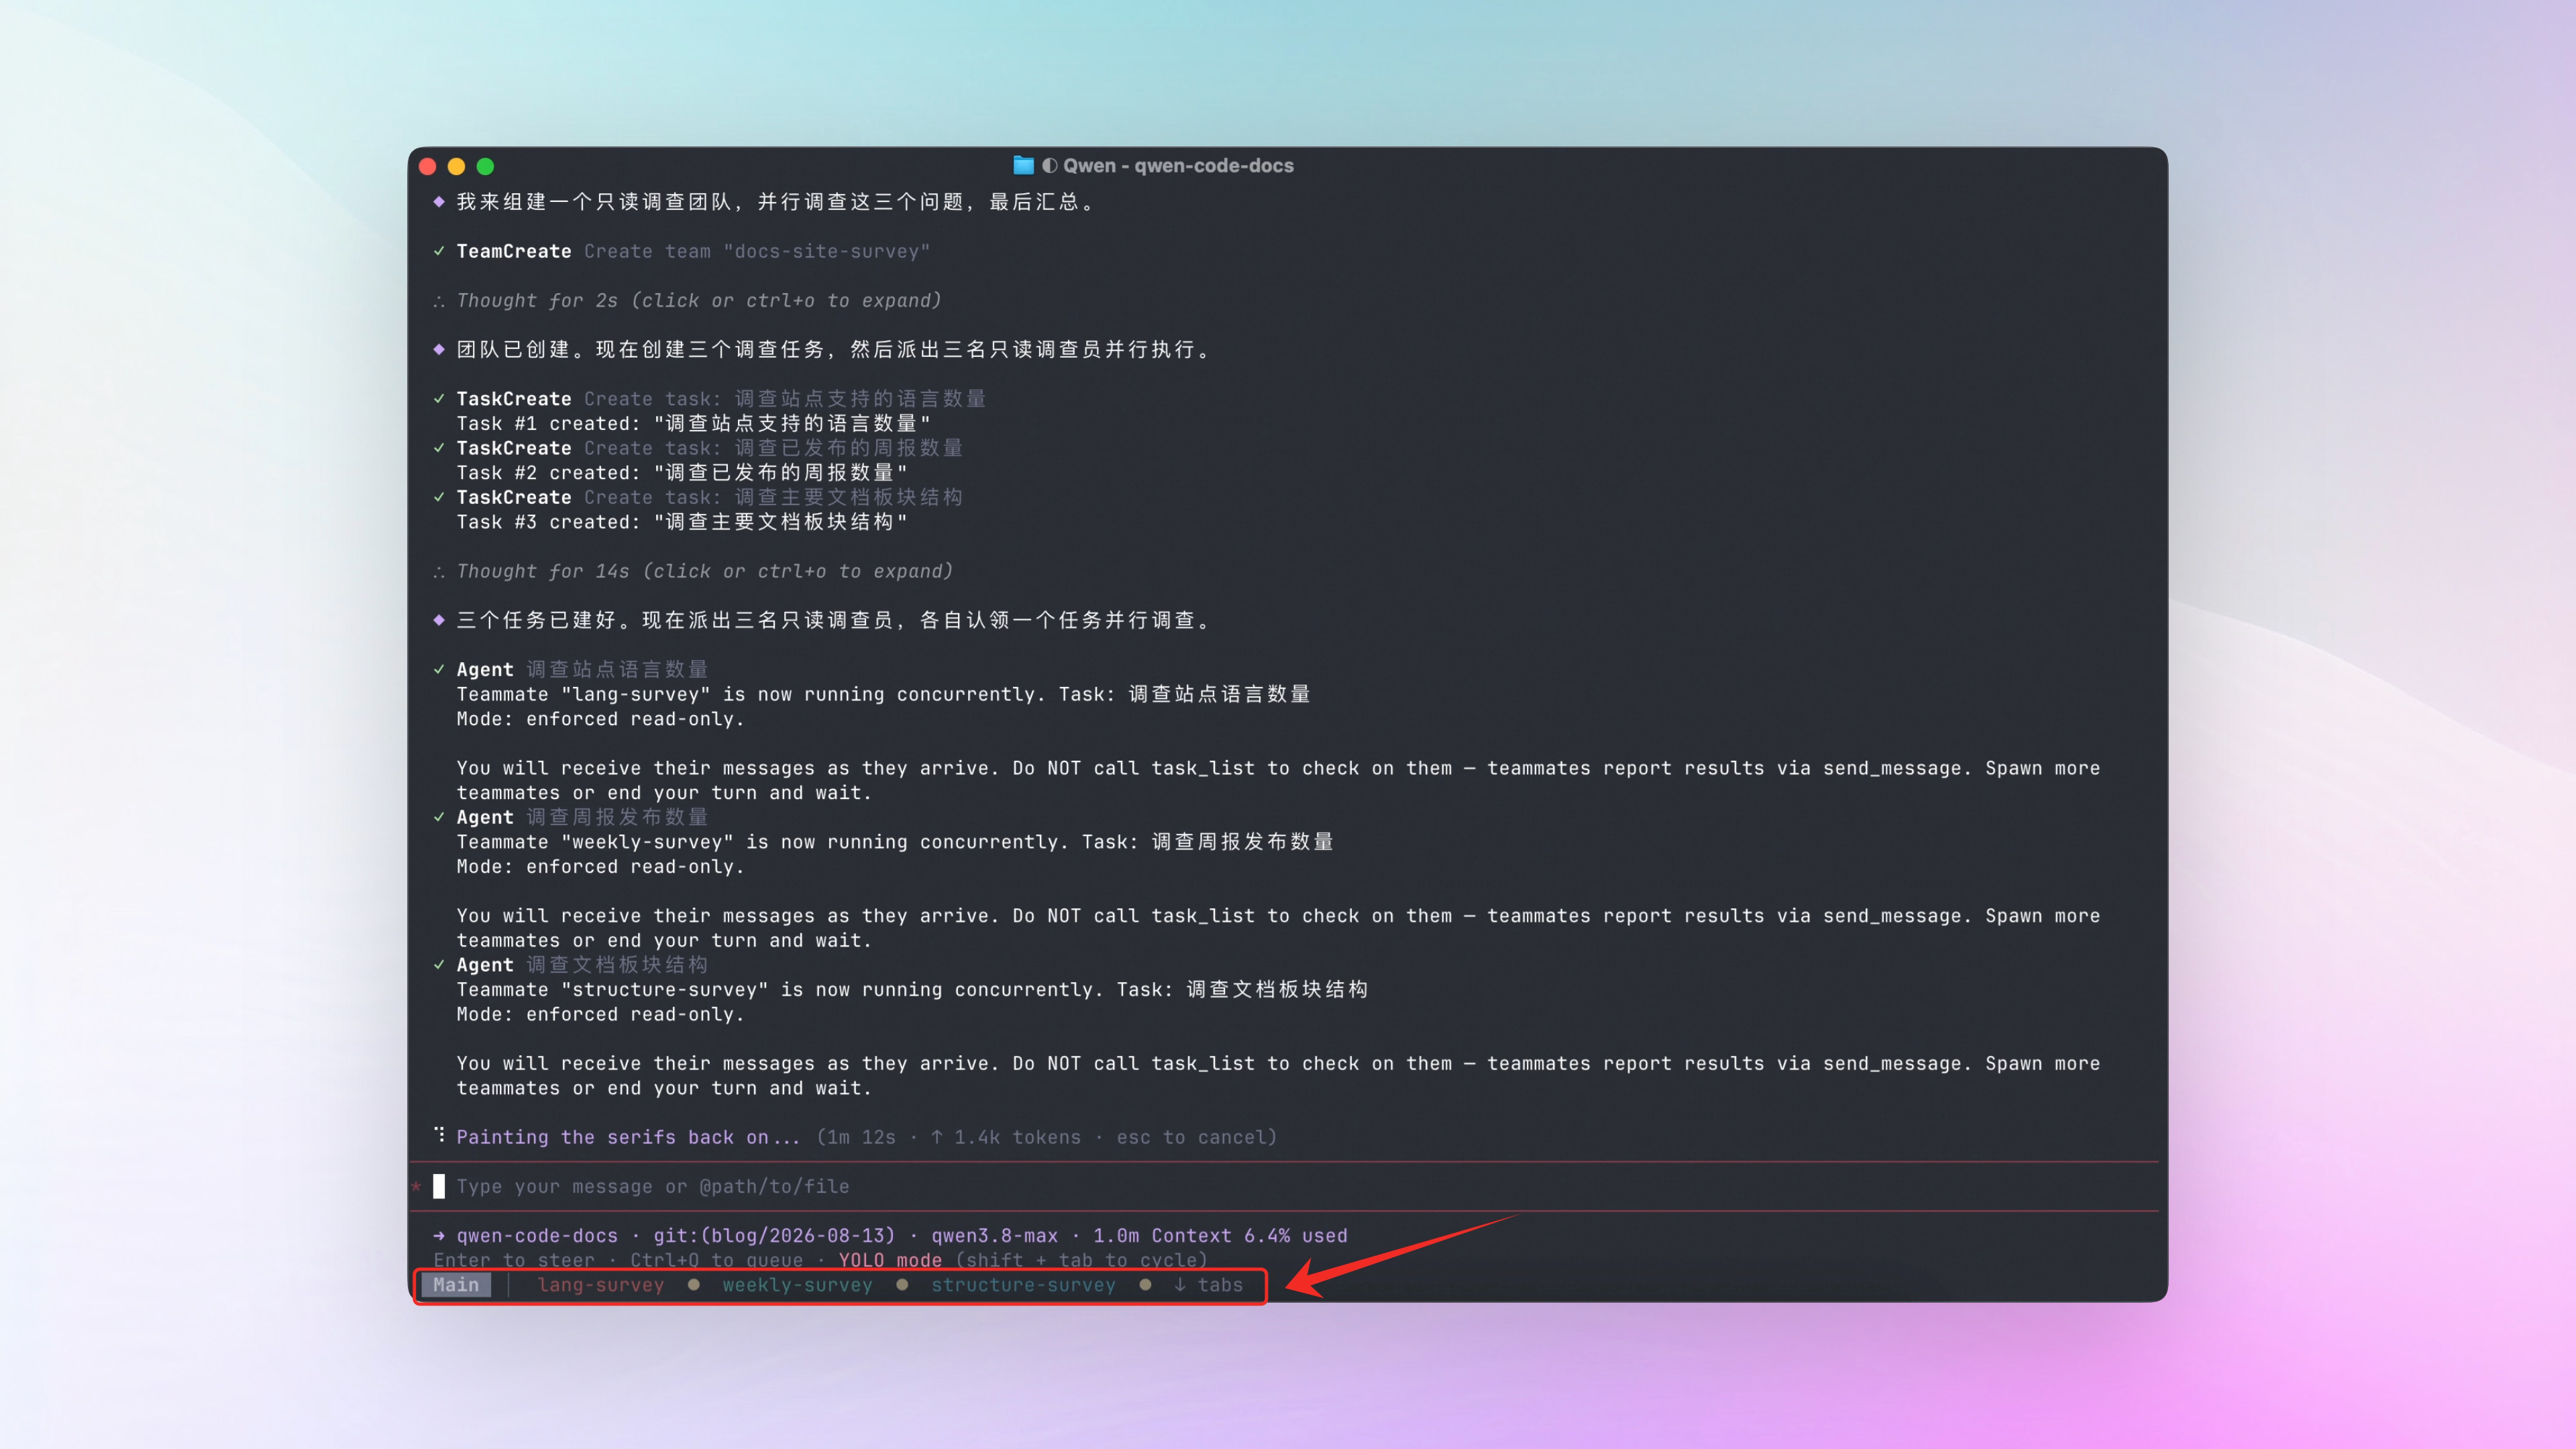Click the 'Ctrl+Q to queue' hint
Screen dimensions: 2576x1449
tap(716, 1260)
